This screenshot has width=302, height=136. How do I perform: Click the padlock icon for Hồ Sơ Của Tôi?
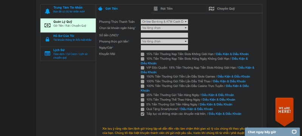[x=48, y=40]
